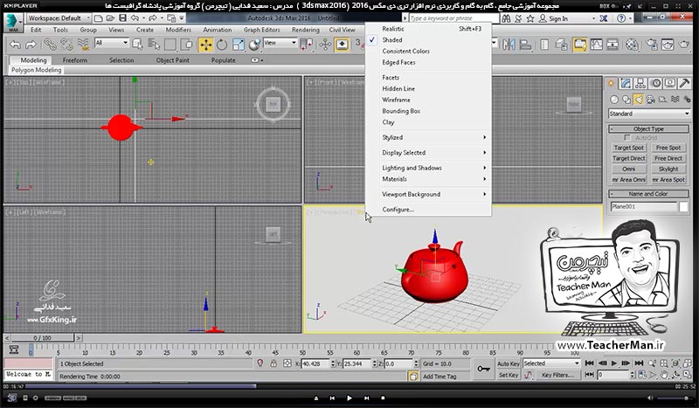Open the Workspace Default dropdown

pos(59,17)
